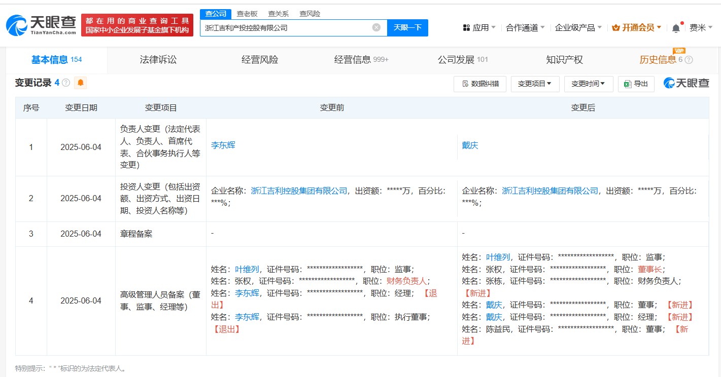Screen dimensions: 721x377
Task: Click the 开通会员 membership button
Action: pos(637,28)
